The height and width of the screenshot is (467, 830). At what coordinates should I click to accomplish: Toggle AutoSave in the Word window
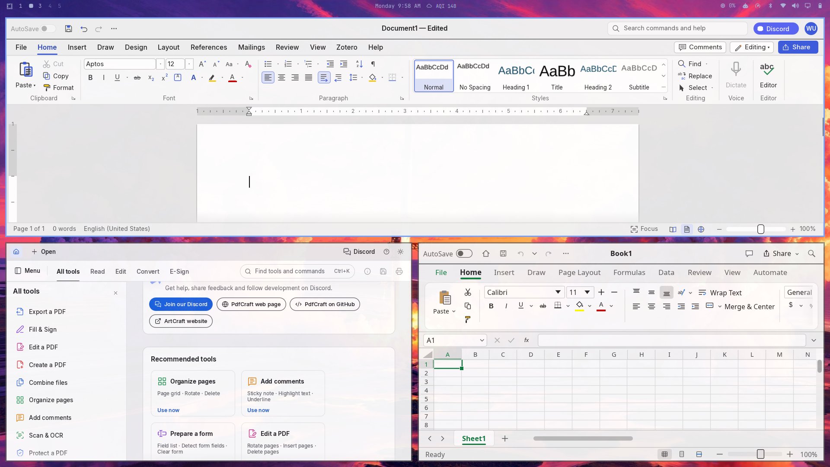48,29
